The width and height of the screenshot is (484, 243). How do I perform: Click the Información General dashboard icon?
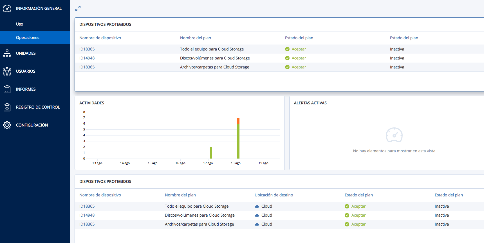click(7, 8)
